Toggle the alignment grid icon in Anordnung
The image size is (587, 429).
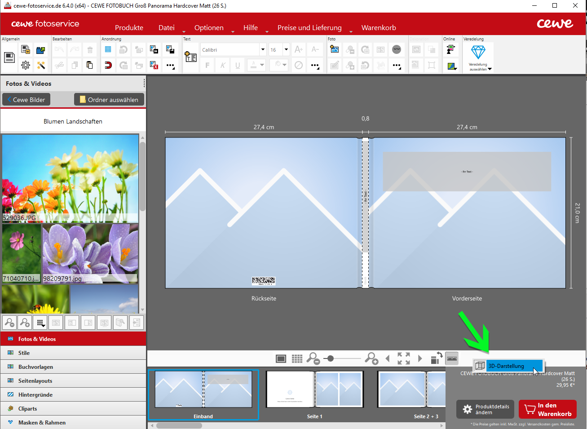(108, 49)
